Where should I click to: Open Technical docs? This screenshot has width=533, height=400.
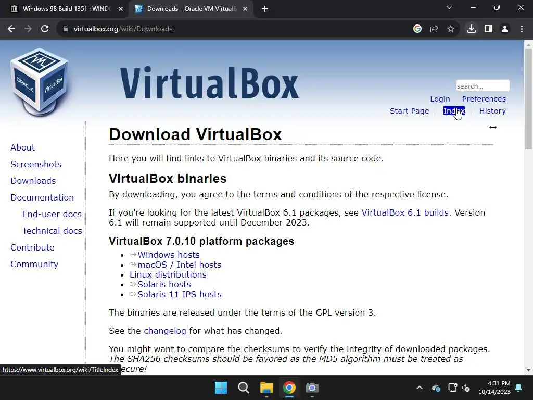[52, 231]
